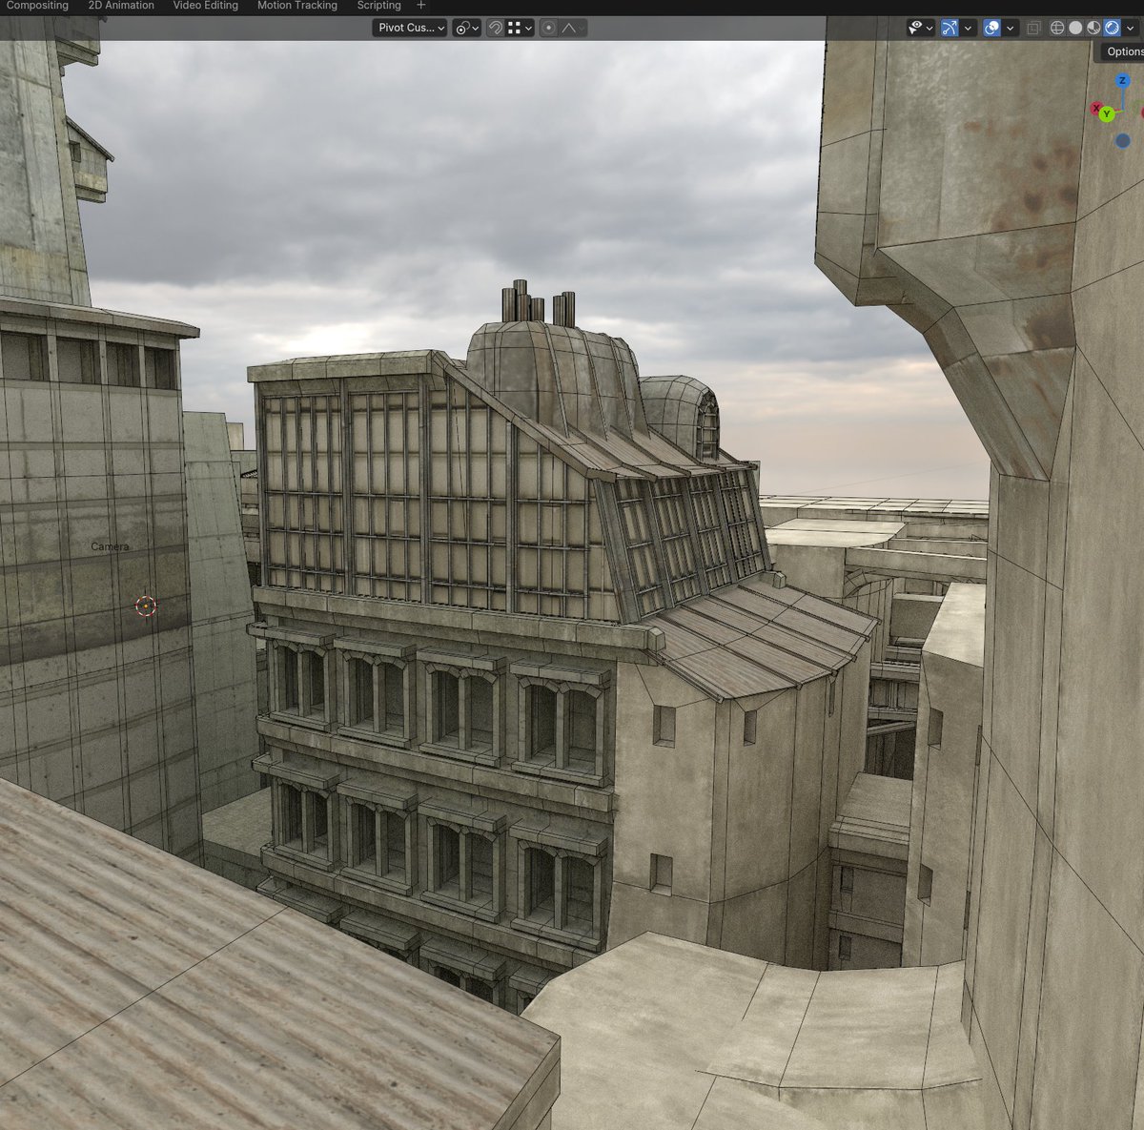Select the Compositing workspace tab

pyautogui.click(x=37, y=6)
